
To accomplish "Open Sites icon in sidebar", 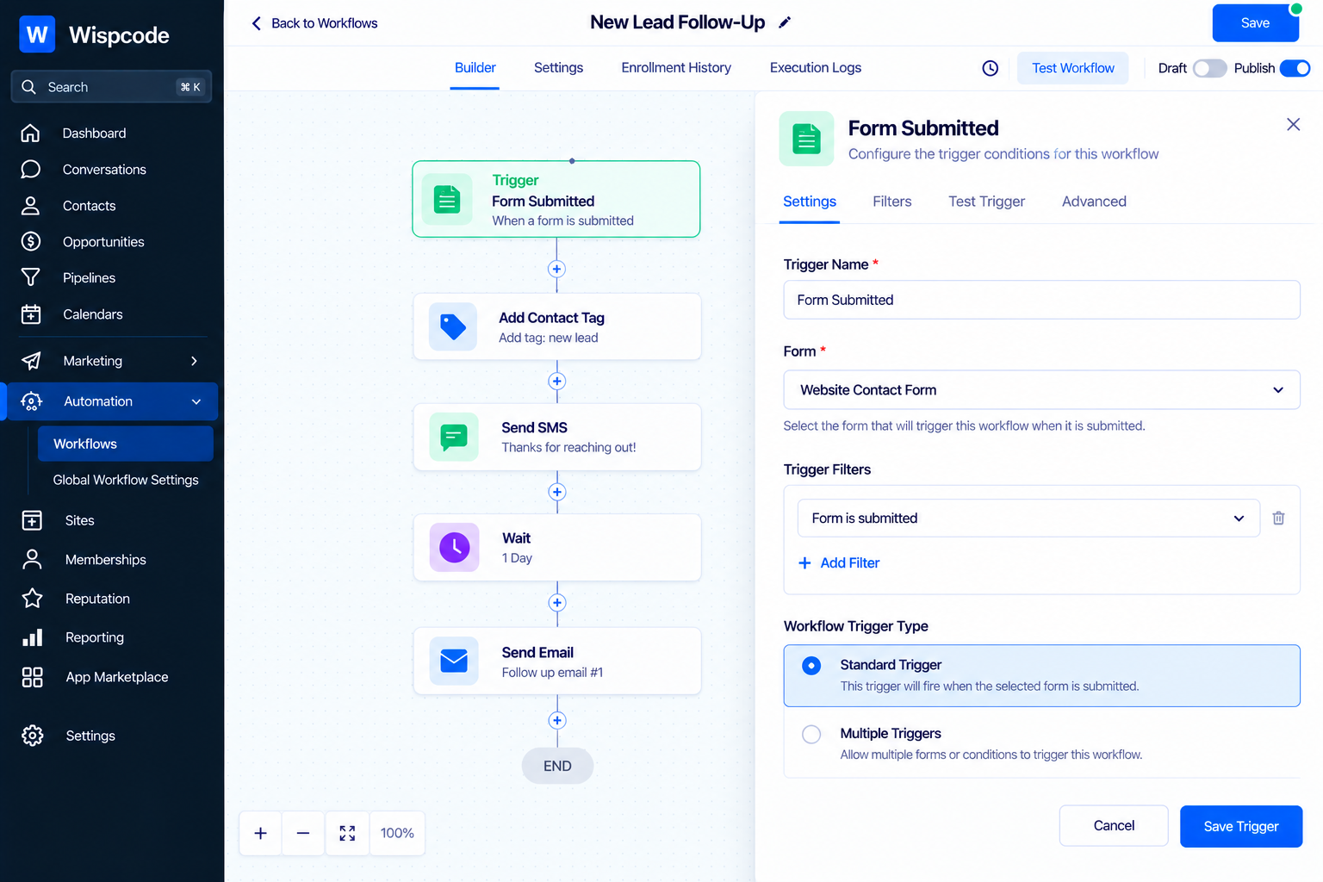I will (x=32, y=520).
